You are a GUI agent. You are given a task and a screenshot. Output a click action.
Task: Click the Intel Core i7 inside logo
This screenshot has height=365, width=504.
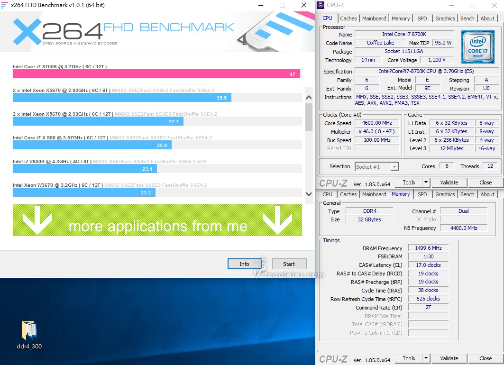point(477,47)
